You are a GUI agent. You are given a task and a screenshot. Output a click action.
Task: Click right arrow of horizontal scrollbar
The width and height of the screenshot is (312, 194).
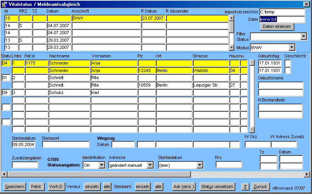(x=307, y=174)
